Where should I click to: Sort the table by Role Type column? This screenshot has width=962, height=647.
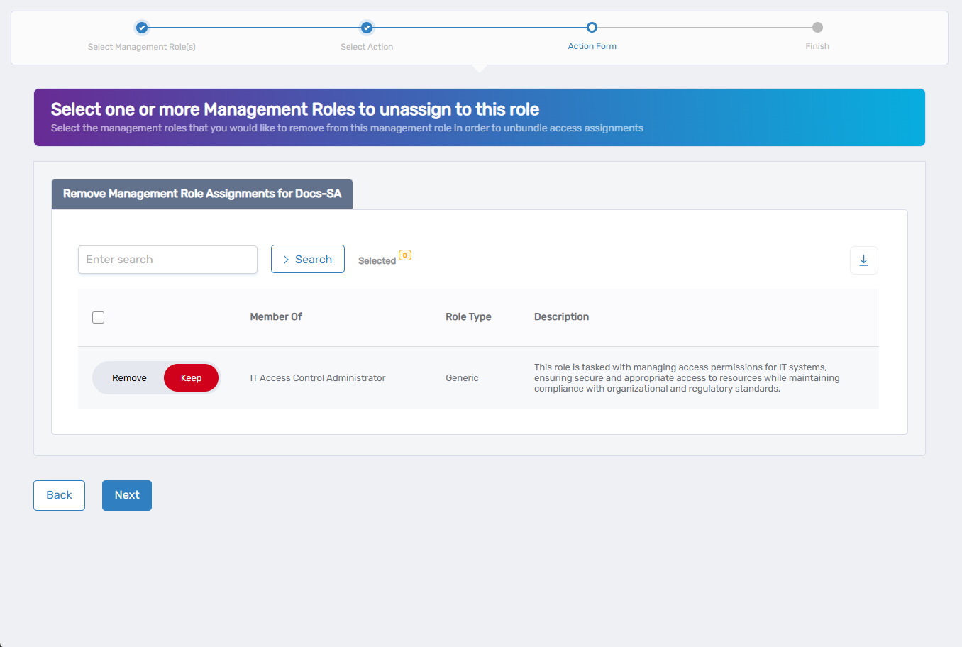[468, 316]
